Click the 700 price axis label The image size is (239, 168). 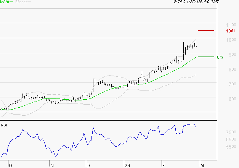233,84
